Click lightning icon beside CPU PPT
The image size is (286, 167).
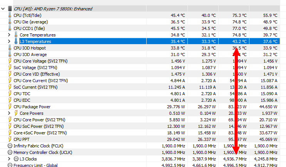10,139
